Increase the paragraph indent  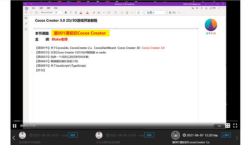pyautogui.click(x=127, y=12)
